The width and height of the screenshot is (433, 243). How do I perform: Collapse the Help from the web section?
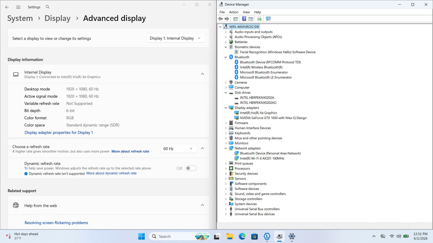click(202, 205)
